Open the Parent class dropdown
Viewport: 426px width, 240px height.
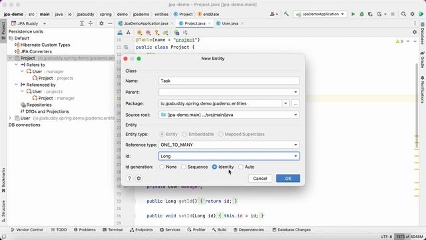coord(296,92)
